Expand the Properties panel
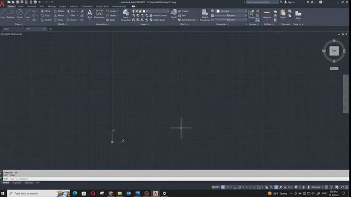The height and width of the screenshot is (197, 351). tap(222, 24)
